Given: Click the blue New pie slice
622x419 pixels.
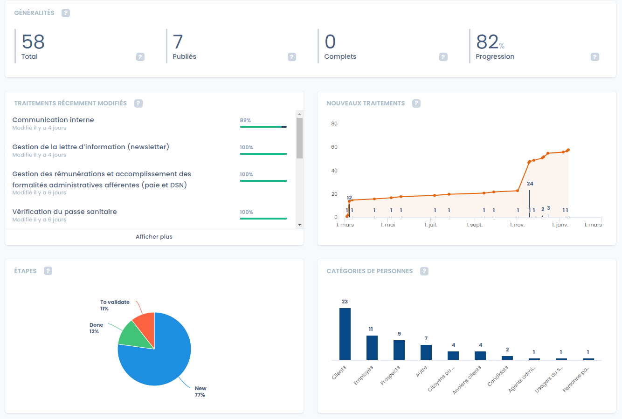Looking at the screenshot, I should (x=159, y=364).
